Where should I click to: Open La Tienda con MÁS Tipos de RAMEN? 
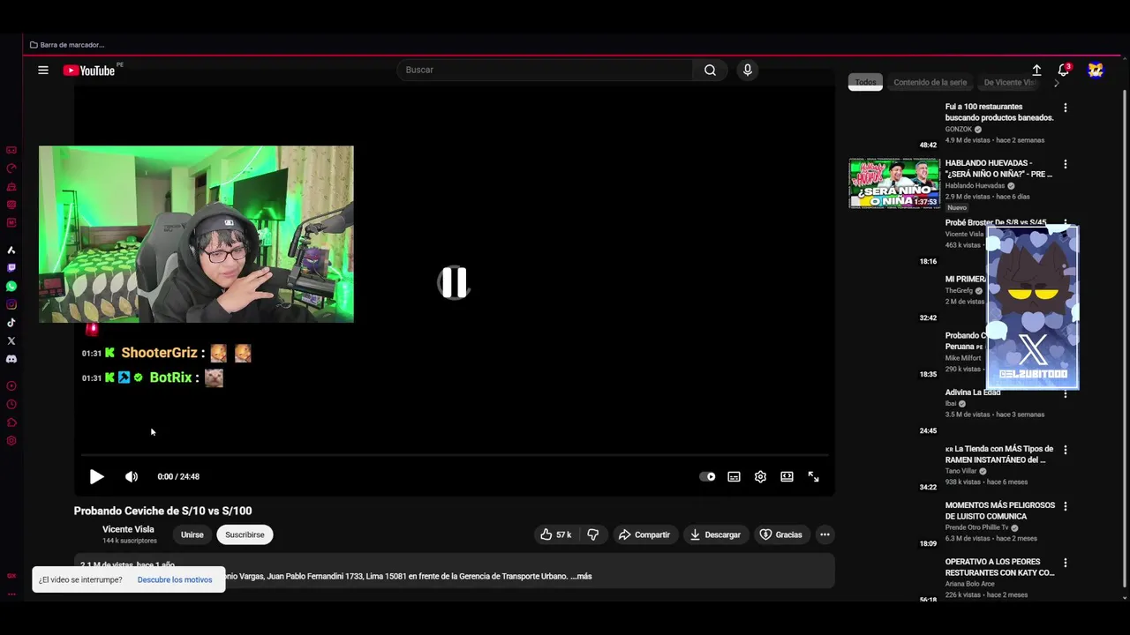click(x=999, y=454)
